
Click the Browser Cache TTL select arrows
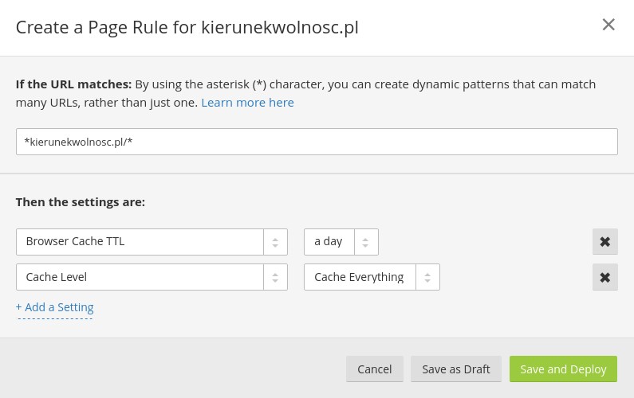pyautogui.click(x=275, y=242)
